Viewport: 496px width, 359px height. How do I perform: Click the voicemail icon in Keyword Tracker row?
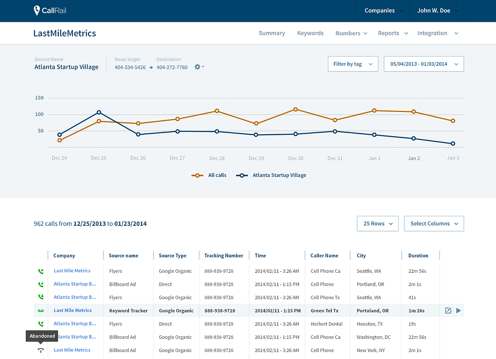[41, 310]
